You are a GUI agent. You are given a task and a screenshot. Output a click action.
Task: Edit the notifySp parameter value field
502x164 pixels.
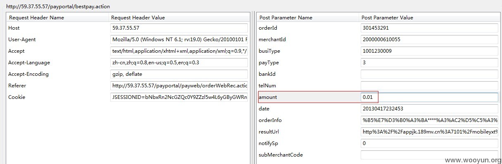point(429,143)
